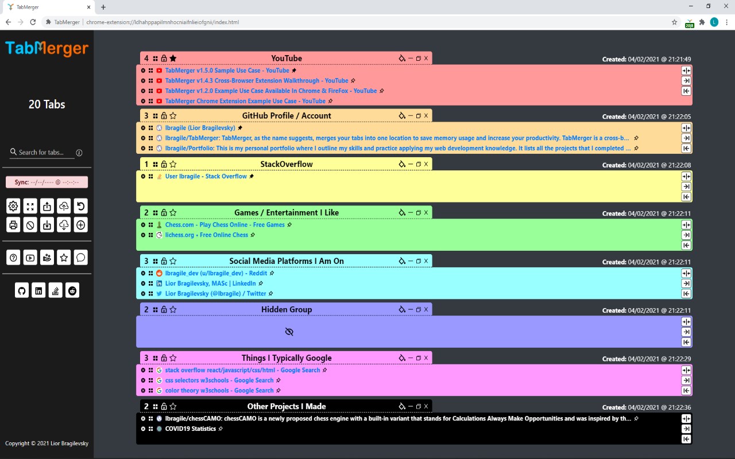Open the settings gear in sidebar
The height and width of the screenshot is (459, 735).
coord(13,206)
